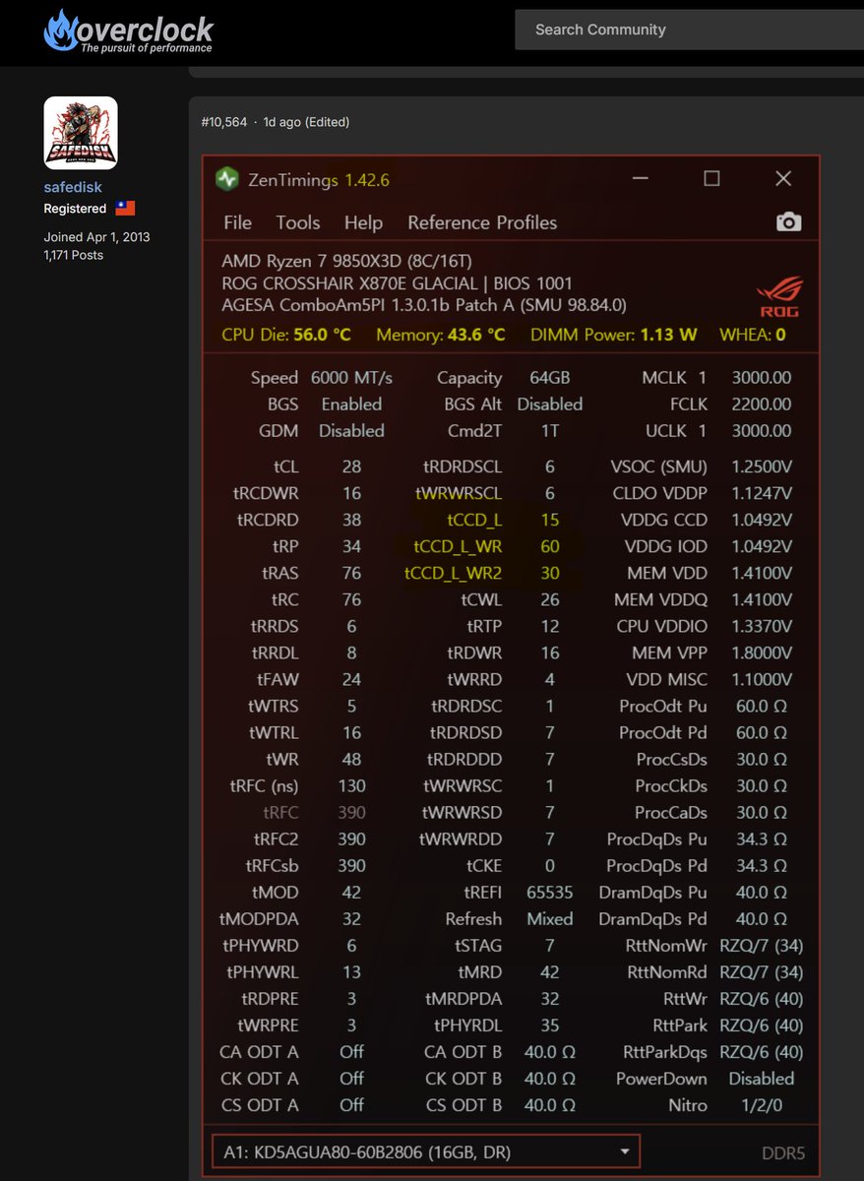Take a screenshot with the camera icon

point(788,222)
